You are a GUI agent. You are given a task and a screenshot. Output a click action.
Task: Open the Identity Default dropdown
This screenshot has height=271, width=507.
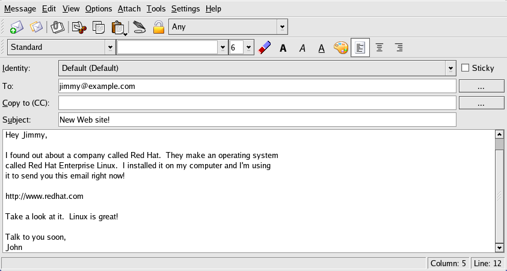click(450, 68)
